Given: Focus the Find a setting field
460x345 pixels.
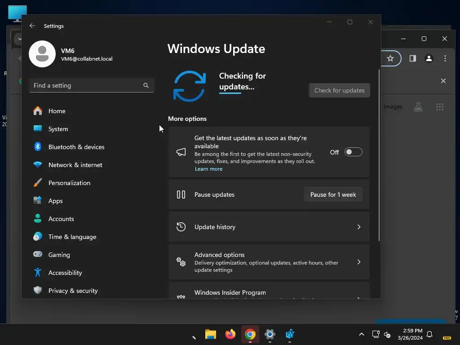Looking at the screenshot, I should (92, 85).
